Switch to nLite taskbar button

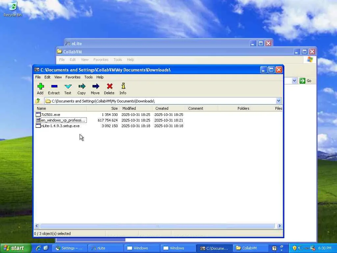coord(106,248)
